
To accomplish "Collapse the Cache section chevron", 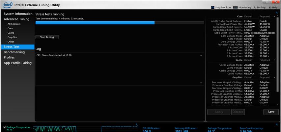I will [274, 60].
